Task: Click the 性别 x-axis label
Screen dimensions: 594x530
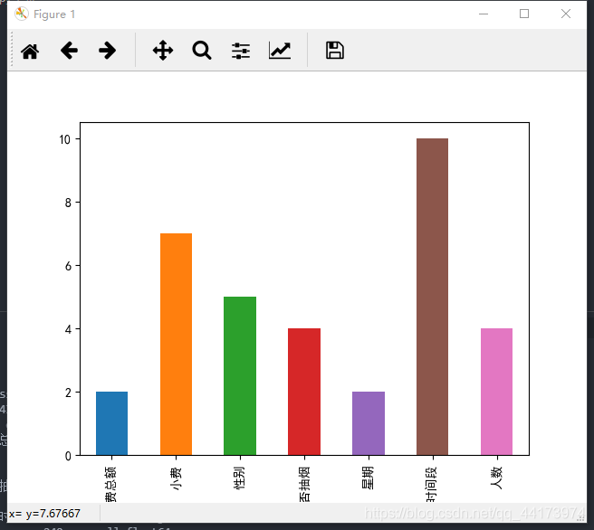Action: click(240, 478)
